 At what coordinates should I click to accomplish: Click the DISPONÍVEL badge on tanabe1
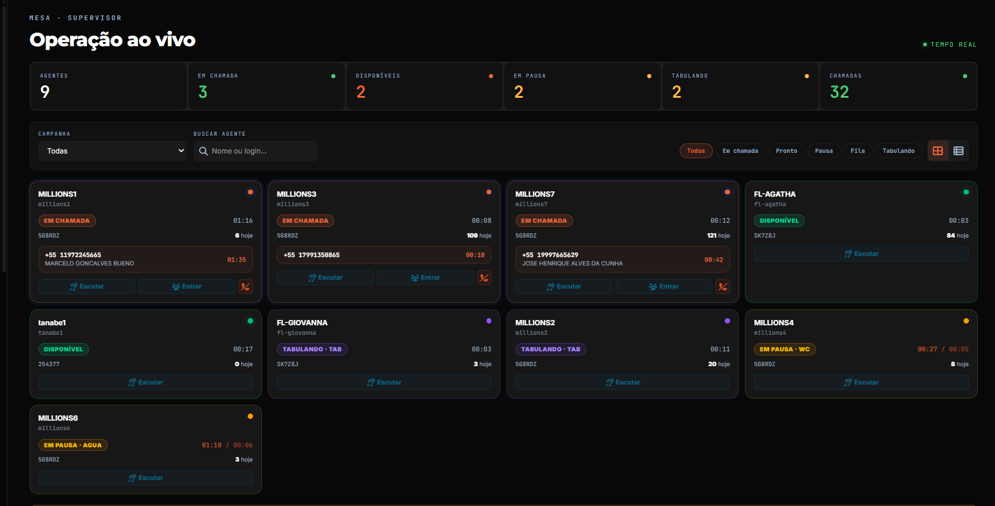coord(63,350)
